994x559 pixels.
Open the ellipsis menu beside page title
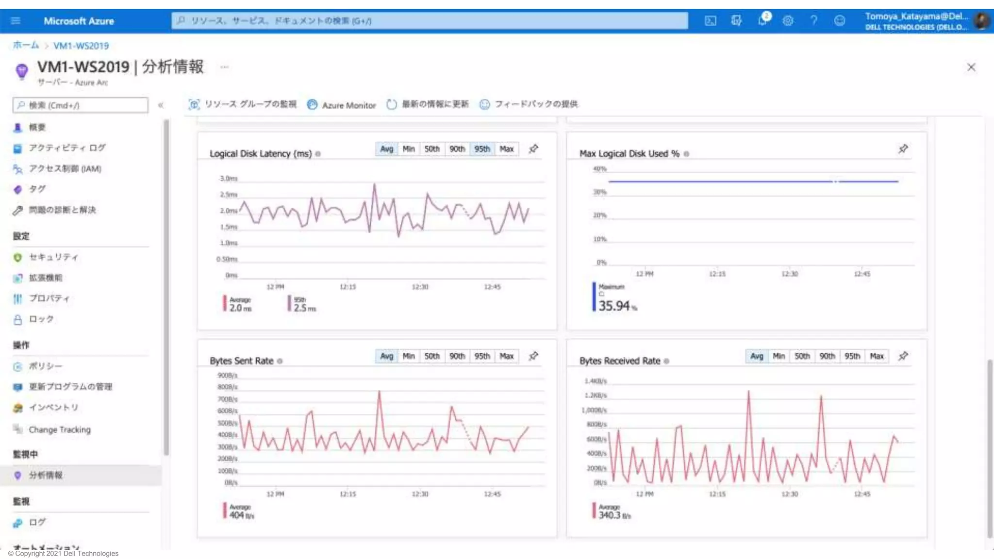click(x=224, y=67)
